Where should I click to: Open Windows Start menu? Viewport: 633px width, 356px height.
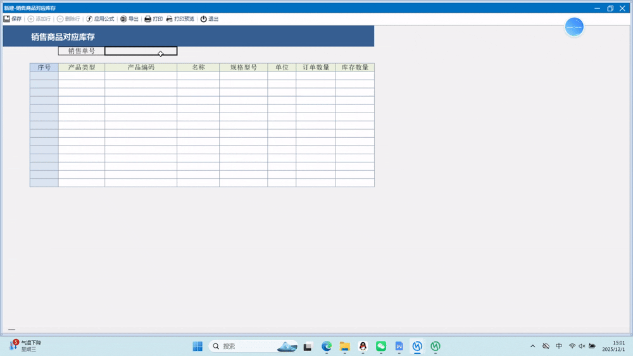[x=197, y=346]
